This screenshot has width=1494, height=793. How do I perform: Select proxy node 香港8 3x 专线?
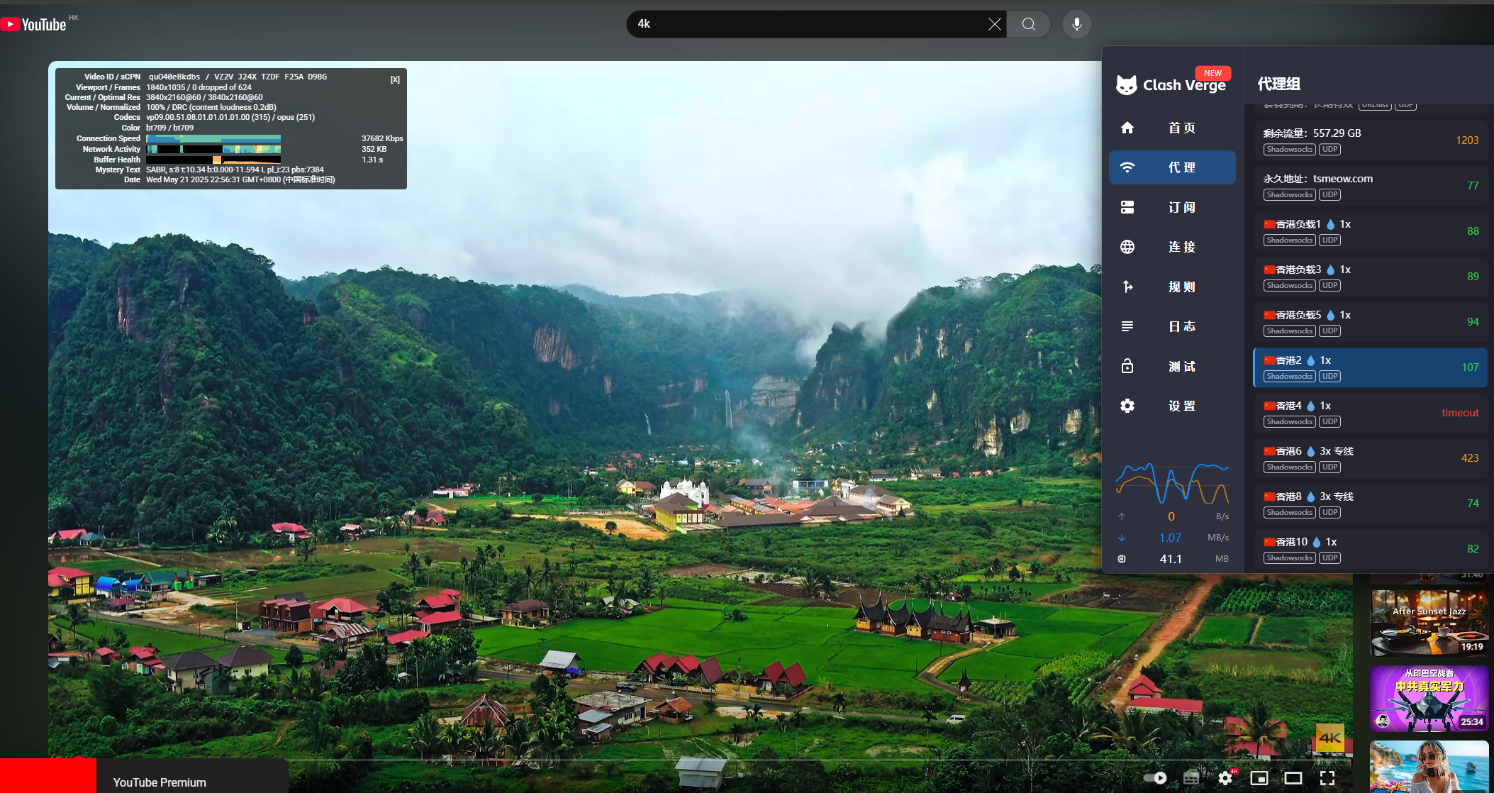(1370, 504)
